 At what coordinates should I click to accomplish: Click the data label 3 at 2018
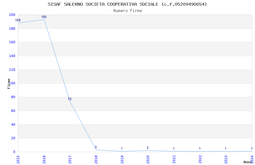[x=96, y=147]
